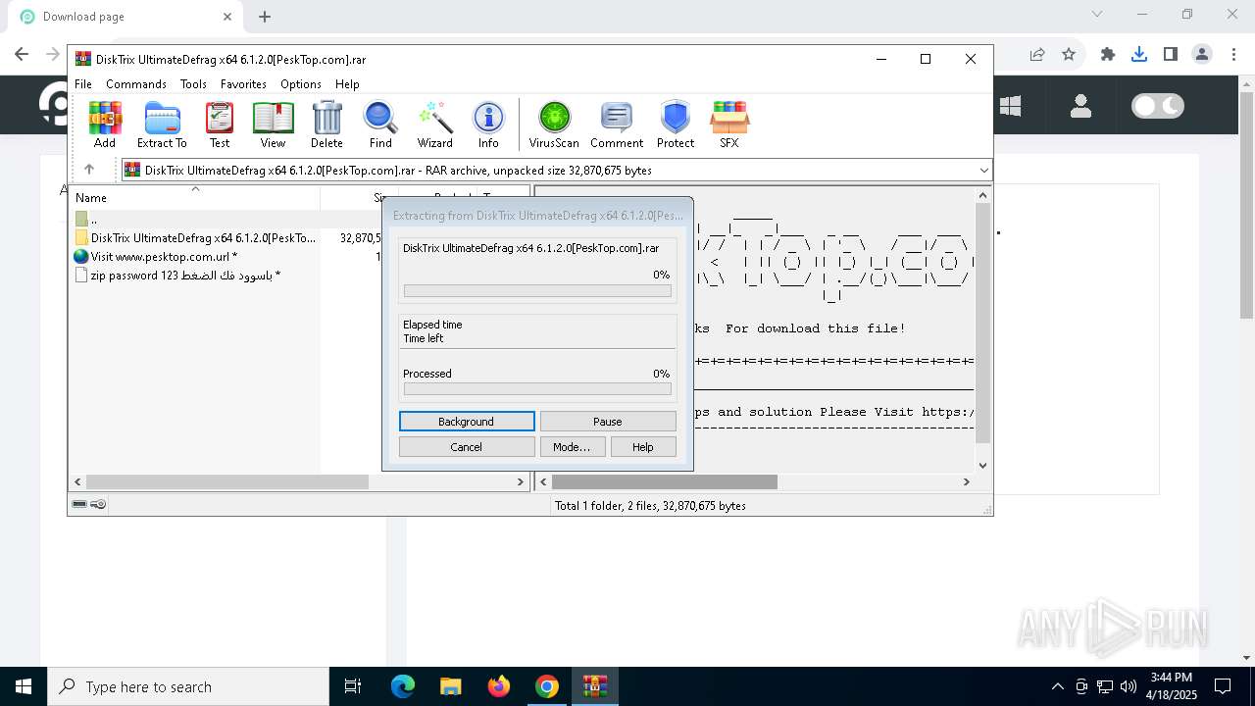
Task: Click the Comment toolbar icon
Action: (617, 125)
